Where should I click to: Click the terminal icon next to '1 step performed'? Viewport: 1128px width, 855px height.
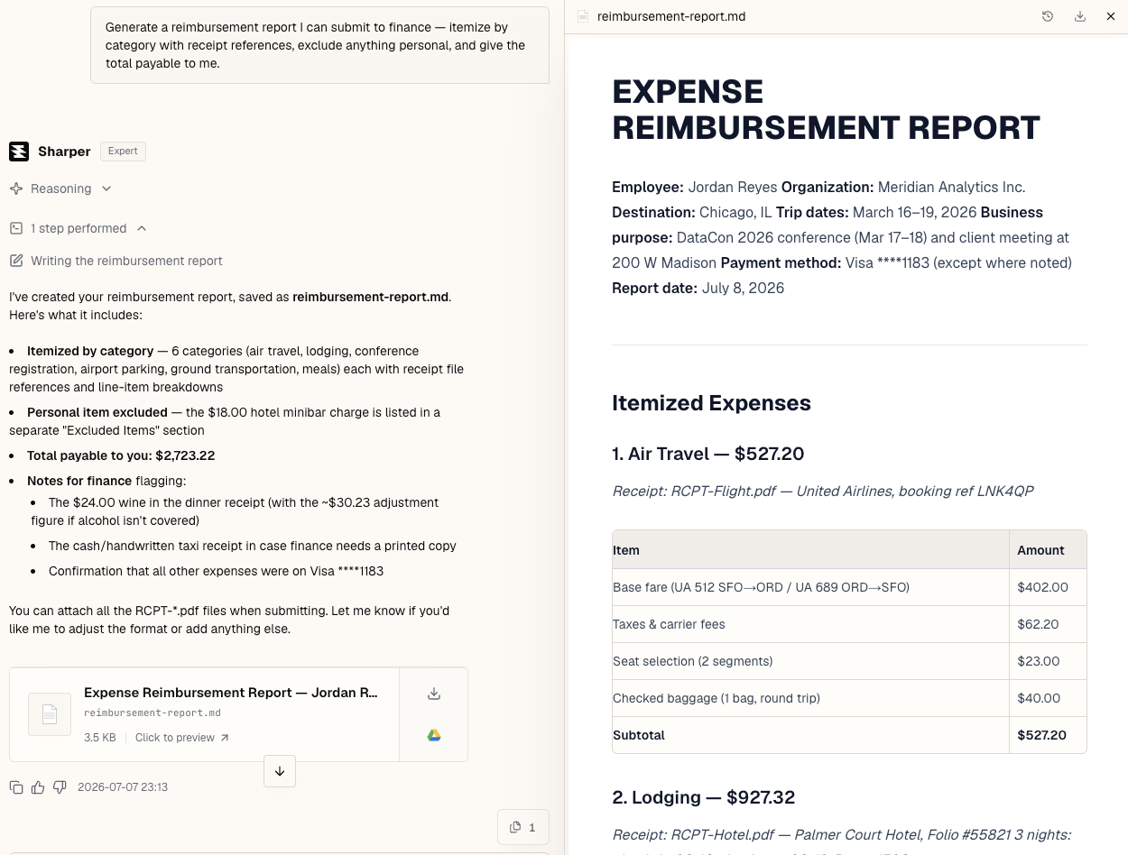click(16, 228)
